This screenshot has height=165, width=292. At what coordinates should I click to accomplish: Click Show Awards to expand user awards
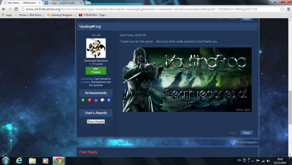pyautogui.click(x=96, y=121)
